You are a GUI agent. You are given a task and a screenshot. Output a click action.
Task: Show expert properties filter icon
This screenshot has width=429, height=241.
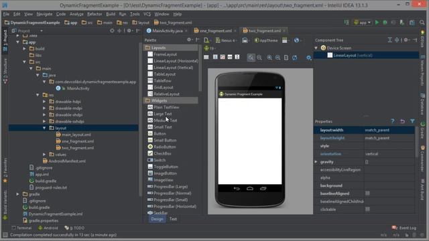click(x=412, y=121)
